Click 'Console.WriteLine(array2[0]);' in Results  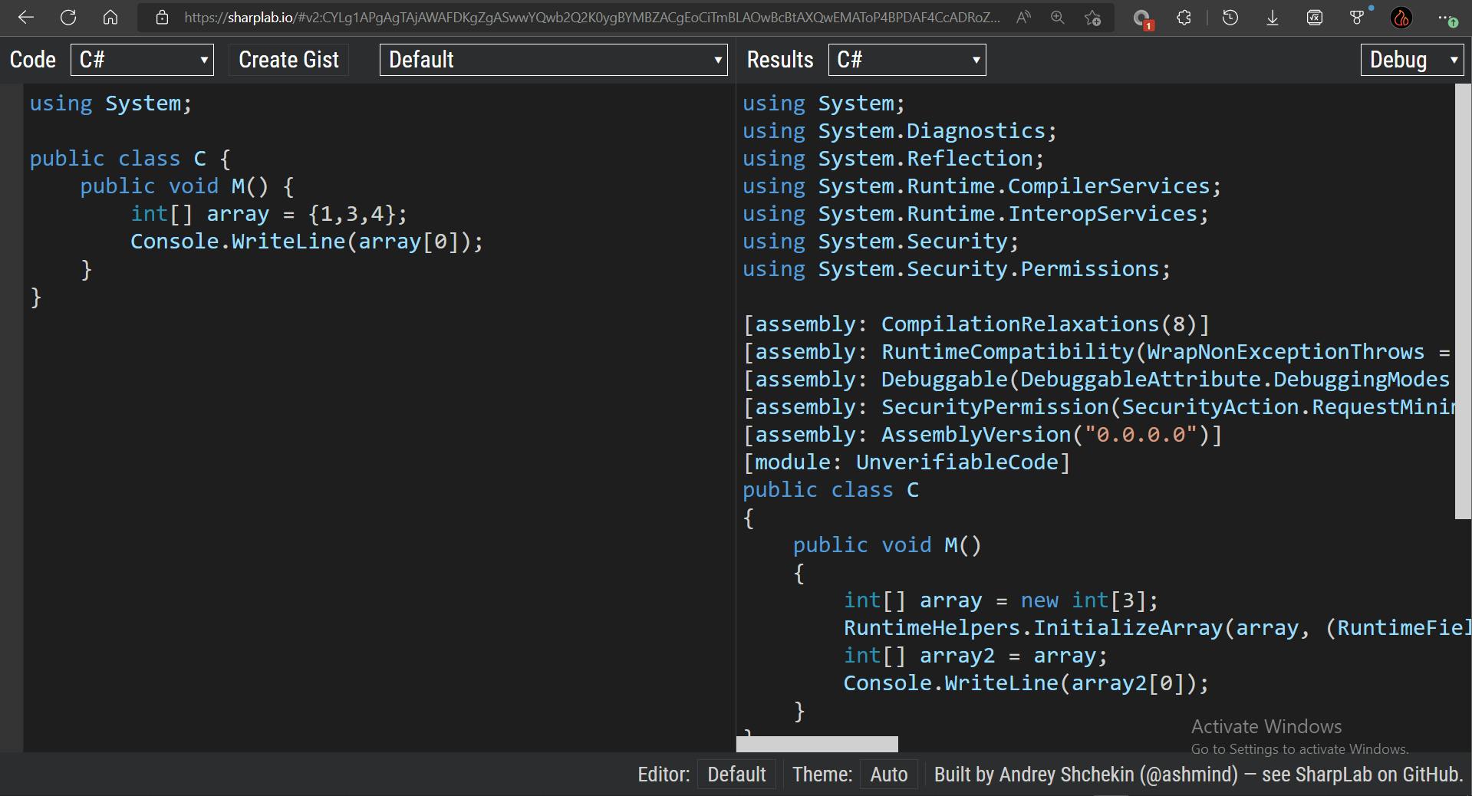pyautogui.click(x=1026, y=683)
